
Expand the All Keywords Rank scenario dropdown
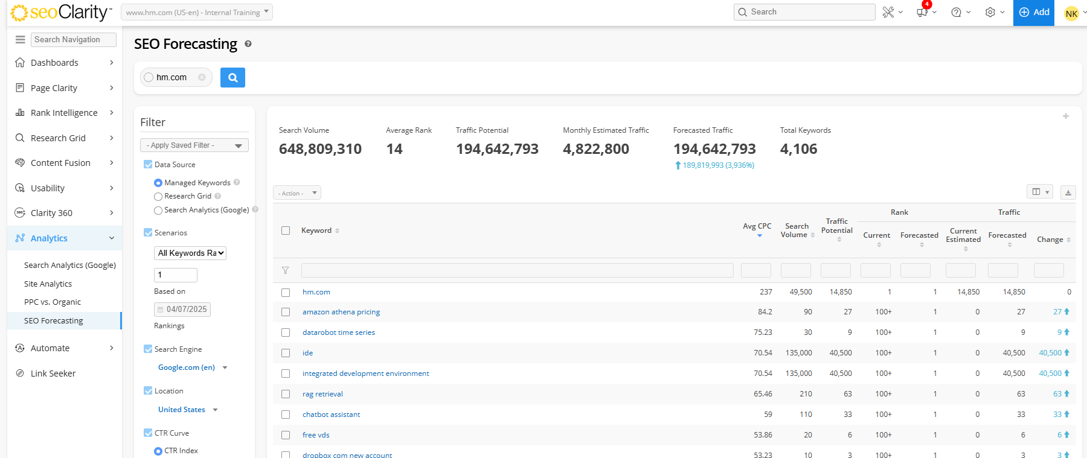190,253
